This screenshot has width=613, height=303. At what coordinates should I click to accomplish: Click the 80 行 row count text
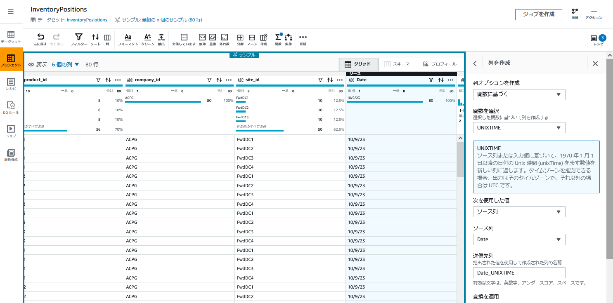click(x=92, y=64)
